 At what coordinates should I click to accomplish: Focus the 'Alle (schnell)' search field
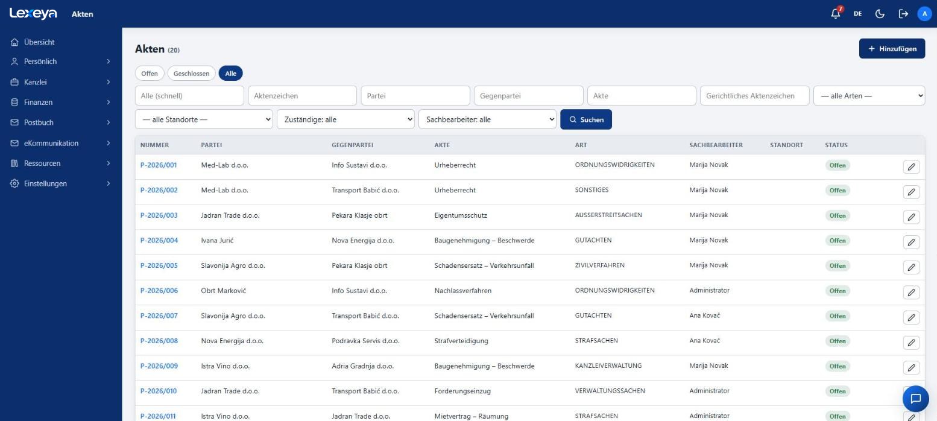pyautogui.click(x=189, y=96)
